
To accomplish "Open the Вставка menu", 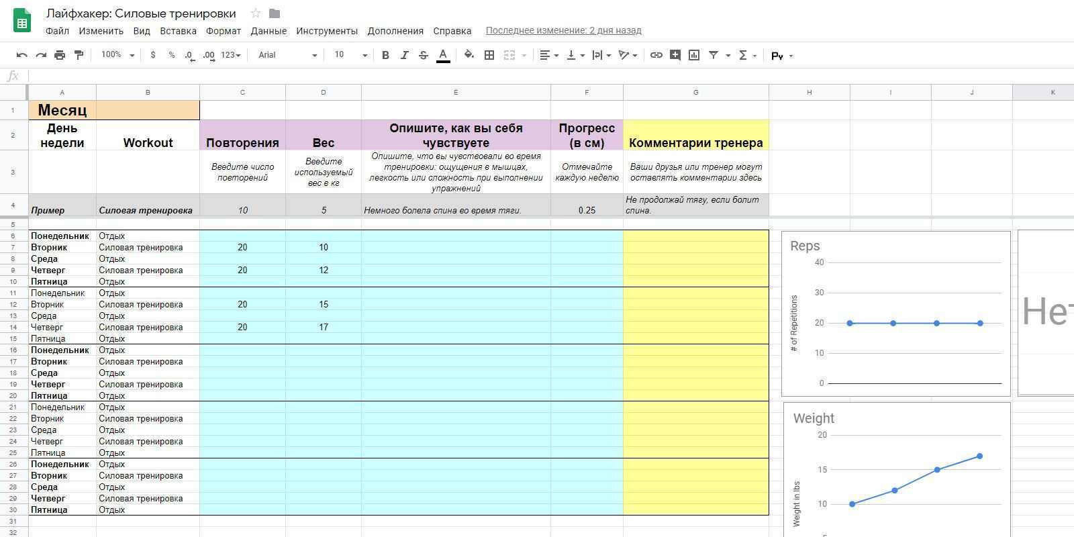I will point(178,31).
